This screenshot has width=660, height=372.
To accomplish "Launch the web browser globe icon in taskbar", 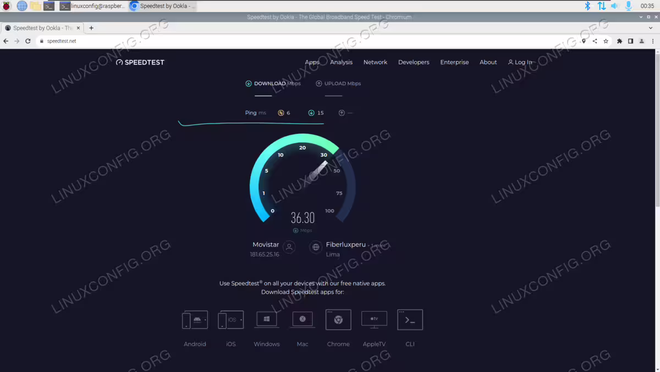I will tap(22, 6).
